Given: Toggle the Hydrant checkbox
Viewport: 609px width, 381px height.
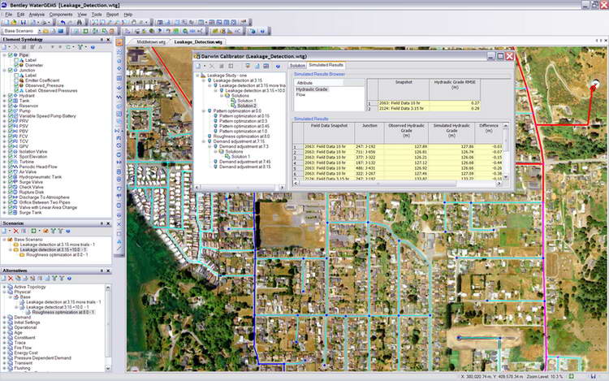Looking at the screenshot, I should click(10, 96).
